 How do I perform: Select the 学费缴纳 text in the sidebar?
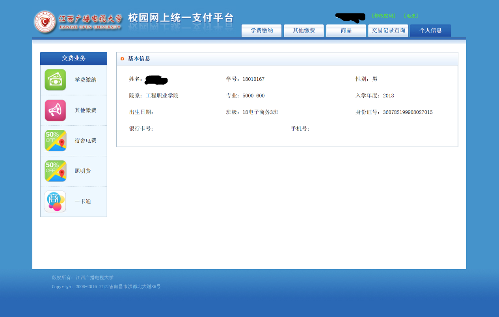pyautogui.click(x=86, y=80)
